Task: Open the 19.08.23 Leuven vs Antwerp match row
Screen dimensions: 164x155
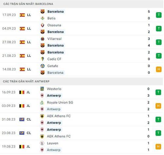Action: [x=81, y=146]
